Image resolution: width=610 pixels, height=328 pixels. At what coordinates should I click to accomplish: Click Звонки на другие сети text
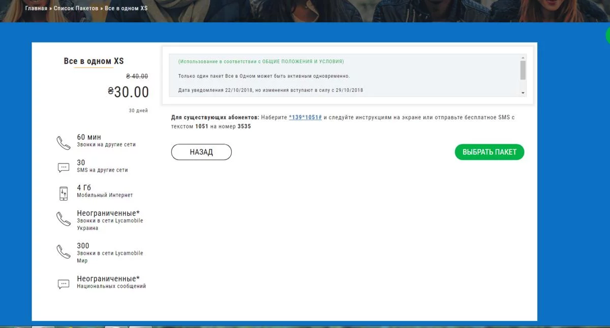click(106, 145)
